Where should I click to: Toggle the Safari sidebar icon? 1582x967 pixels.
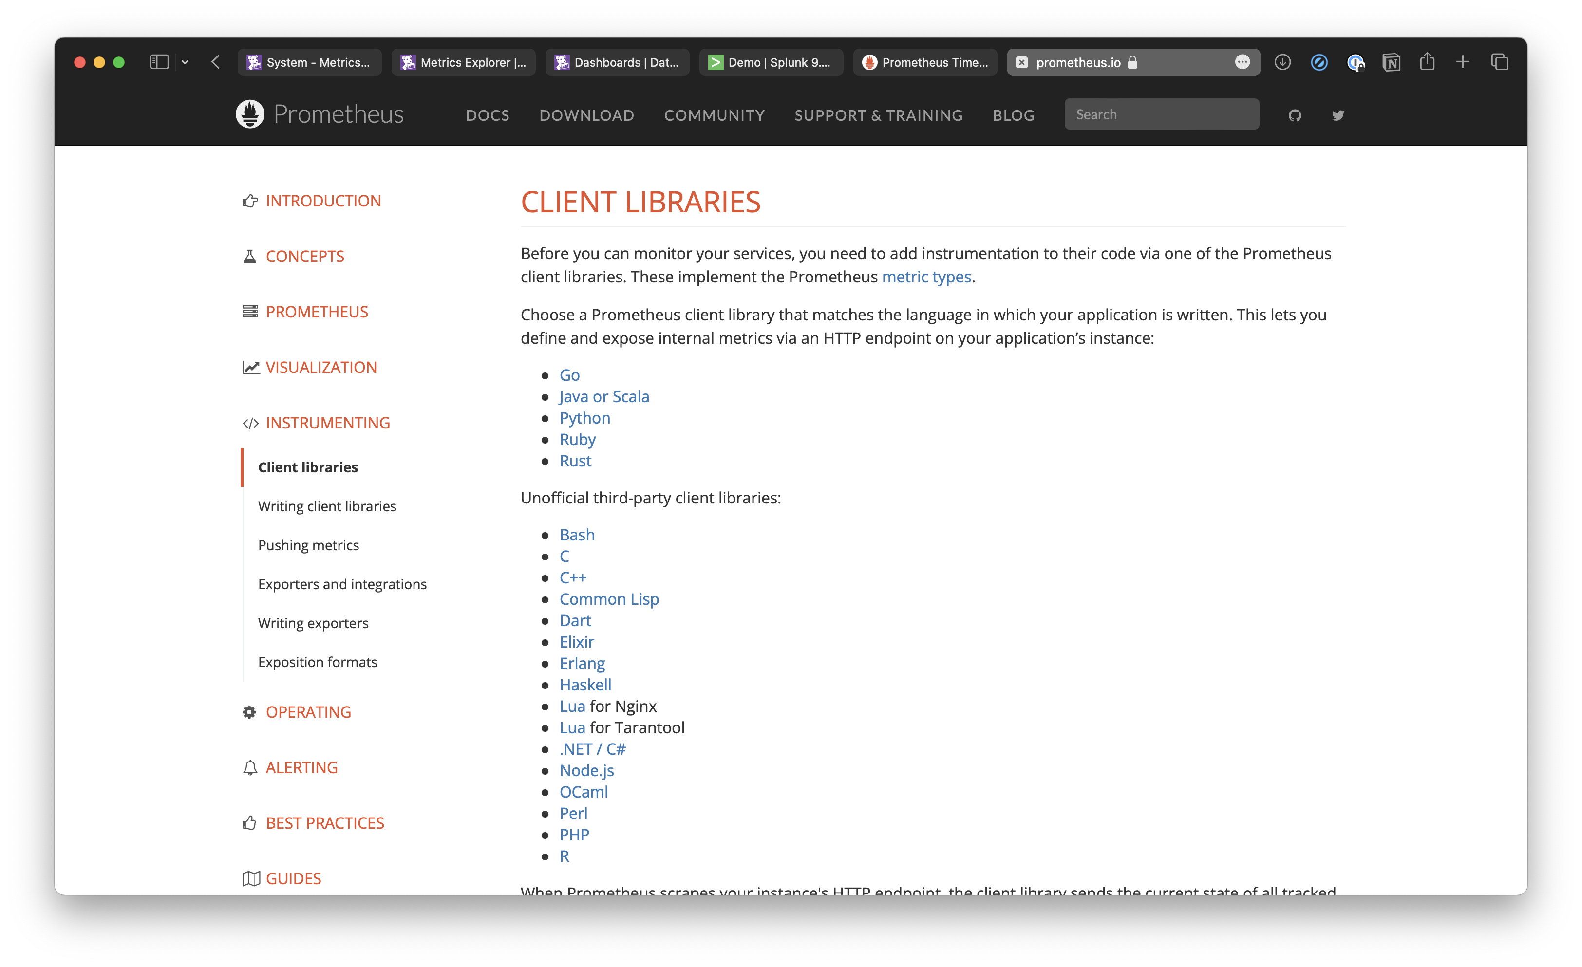(x=159, y=62)
